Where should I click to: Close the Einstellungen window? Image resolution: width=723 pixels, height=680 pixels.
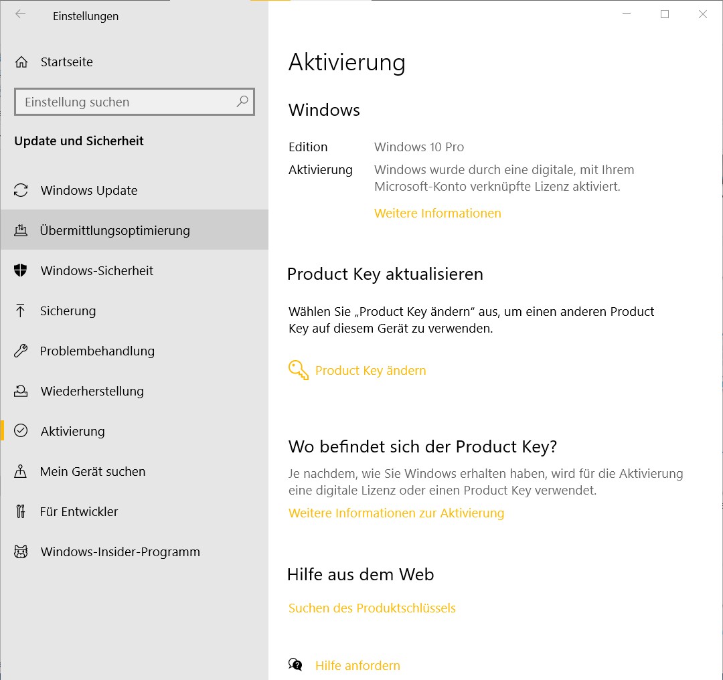pyautogui.click(x=703, y=14)
